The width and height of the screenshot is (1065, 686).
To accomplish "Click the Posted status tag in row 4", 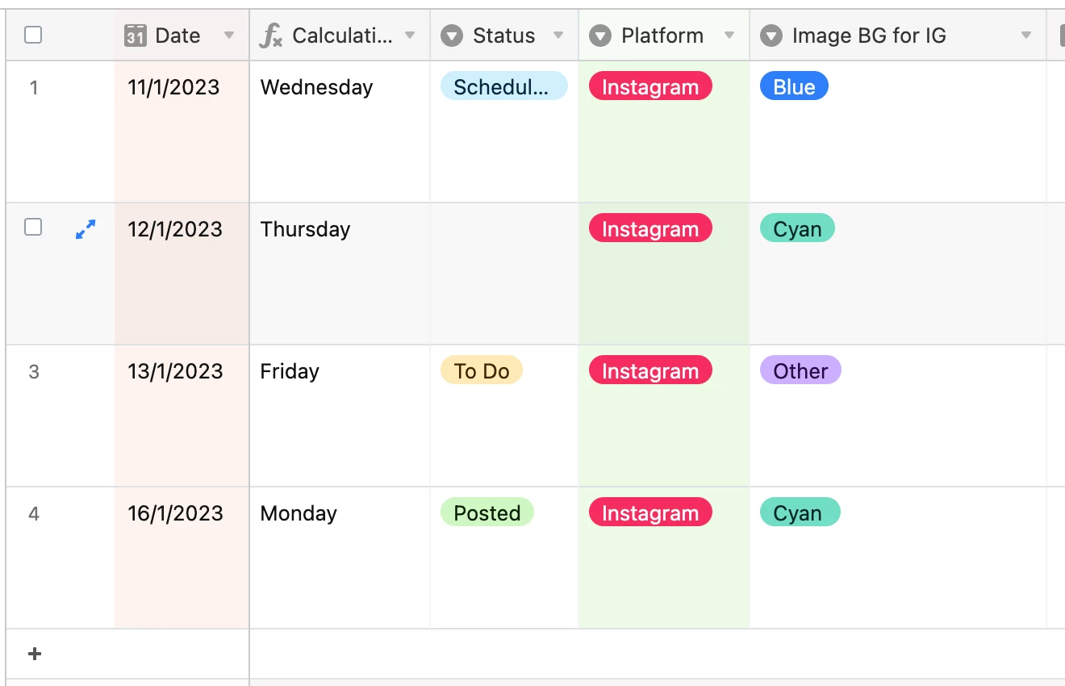I will (487, 513).
